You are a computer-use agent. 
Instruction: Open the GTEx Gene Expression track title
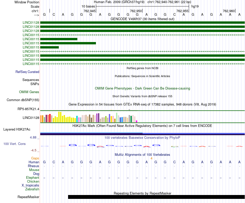(142, 104)
